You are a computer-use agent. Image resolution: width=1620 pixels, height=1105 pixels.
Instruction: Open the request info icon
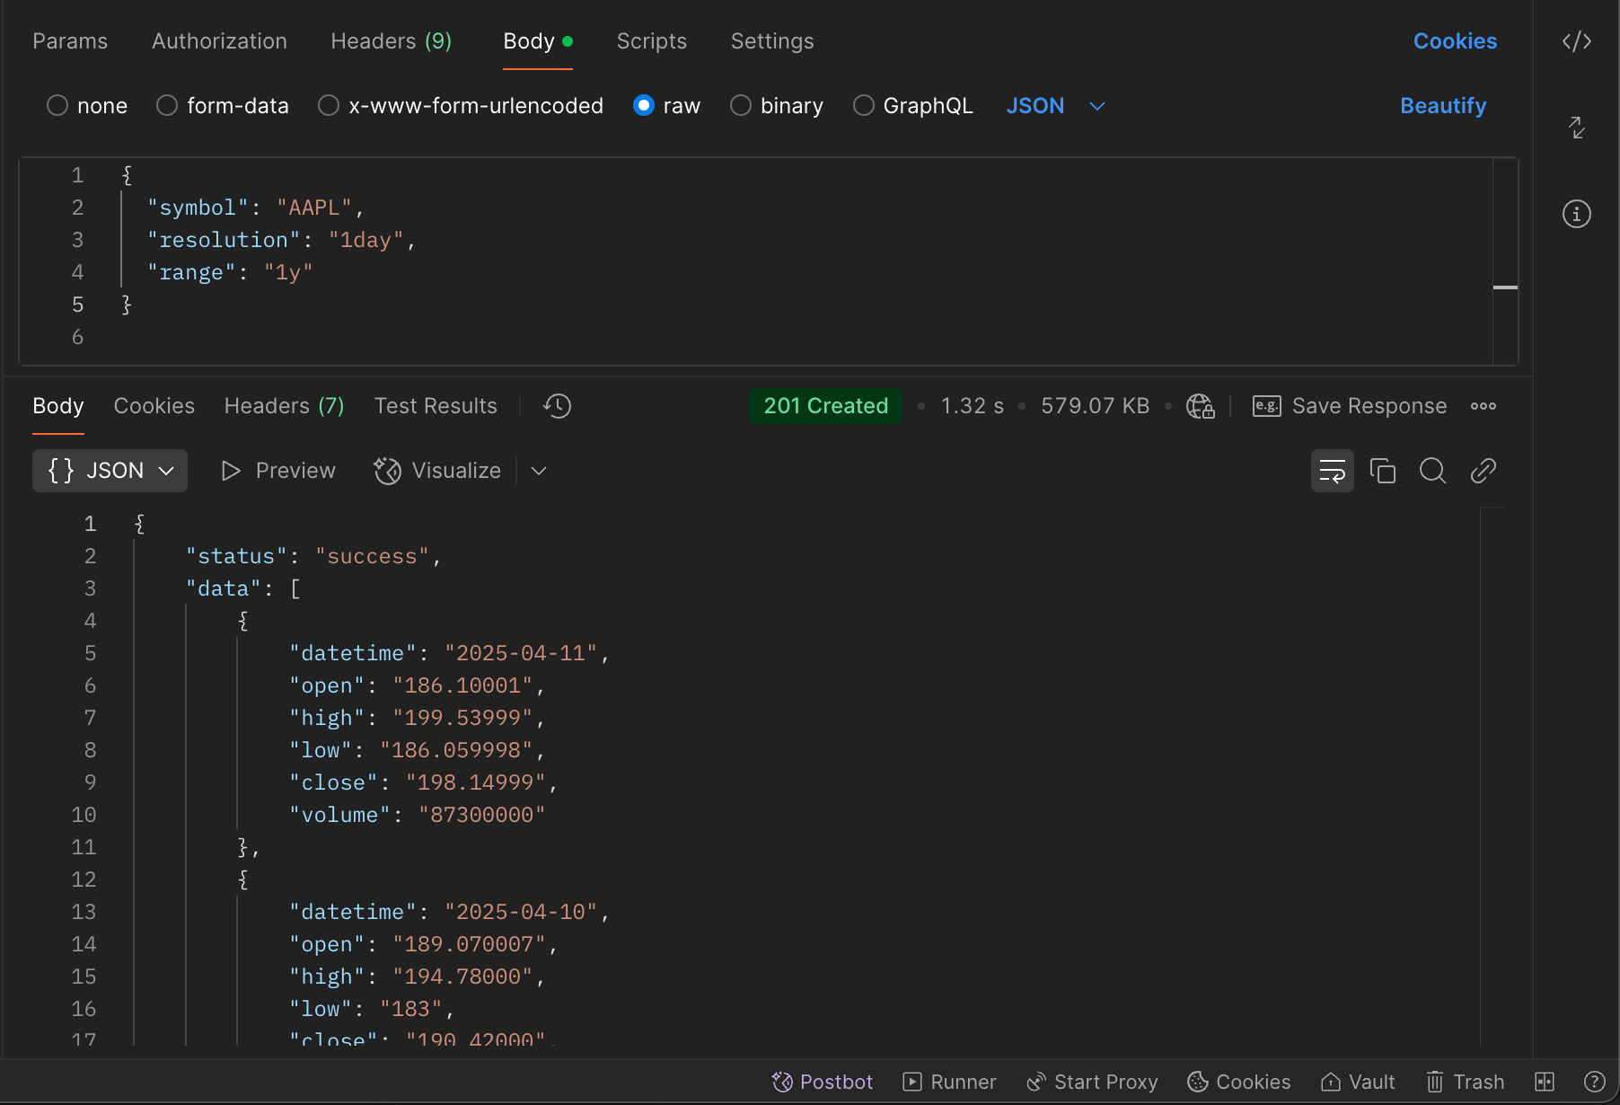(x=1577, y=214)
